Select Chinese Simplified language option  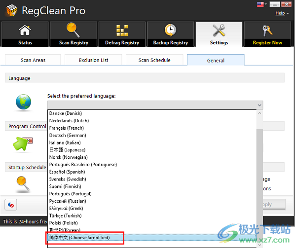click(x=152, y=238)
